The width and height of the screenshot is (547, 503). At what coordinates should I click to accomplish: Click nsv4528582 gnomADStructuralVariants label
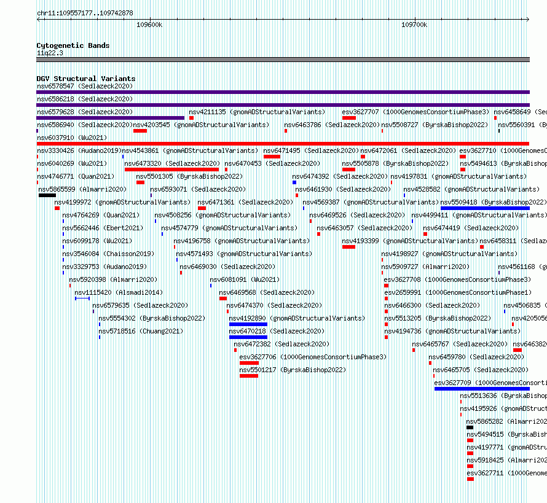point(471,189)
